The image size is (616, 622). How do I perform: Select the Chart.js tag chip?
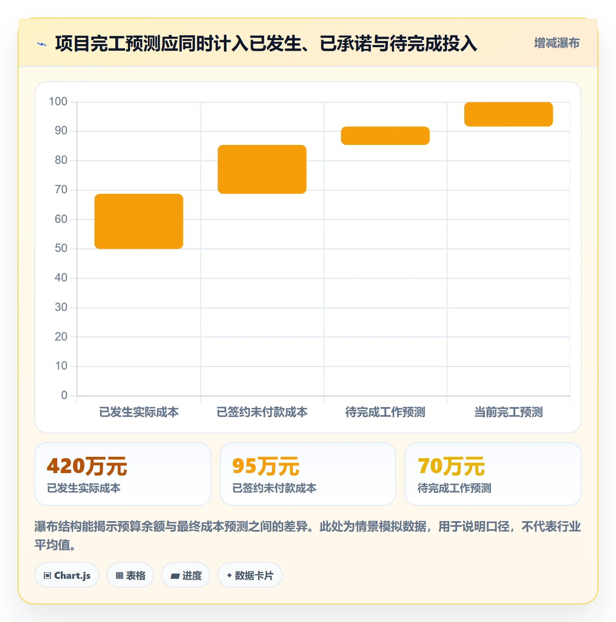[67, 575]
